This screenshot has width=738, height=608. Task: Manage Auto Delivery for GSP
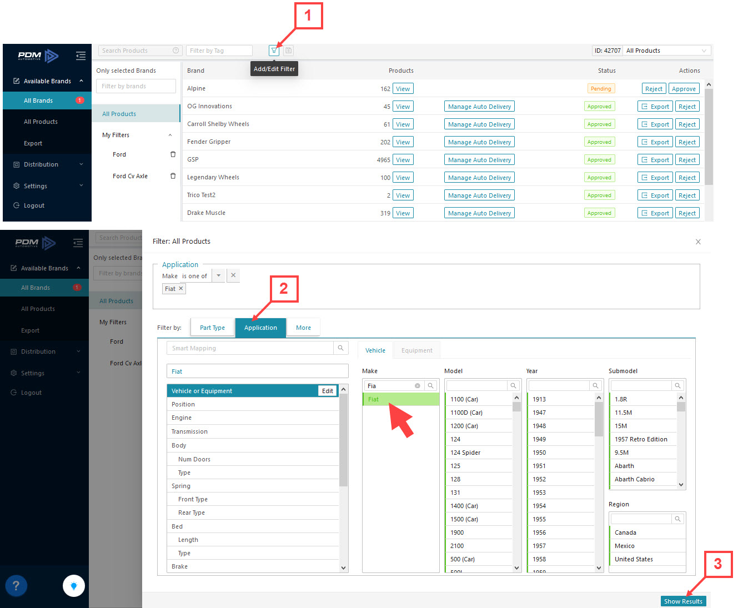pyautogui.click(x=480, y=160)
